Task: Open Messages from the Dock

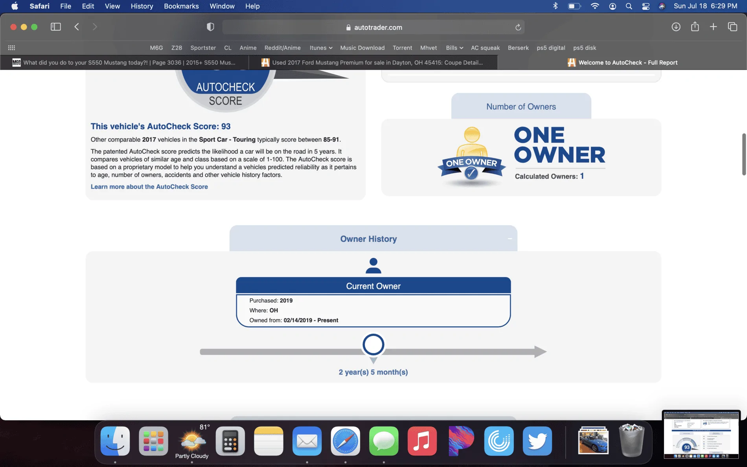Action: pyautogui.click(x=384, y=441)
